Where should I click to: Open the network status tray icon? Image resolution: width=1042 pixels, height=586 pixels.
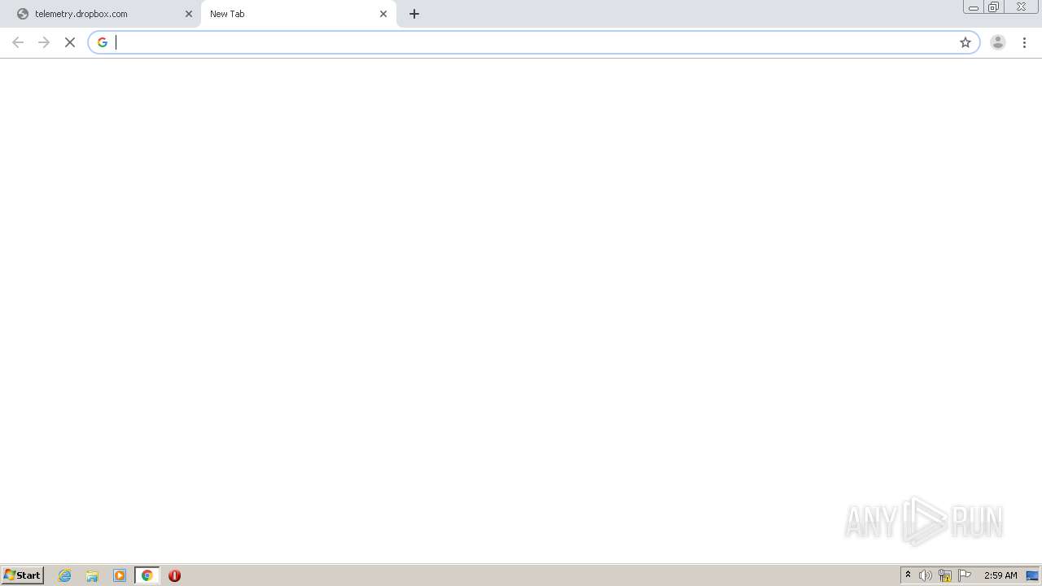pos(945,575)
